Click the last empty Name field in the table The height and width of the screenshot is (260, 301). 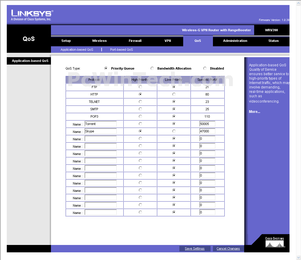pyautogui.click(x=101, y=212)
